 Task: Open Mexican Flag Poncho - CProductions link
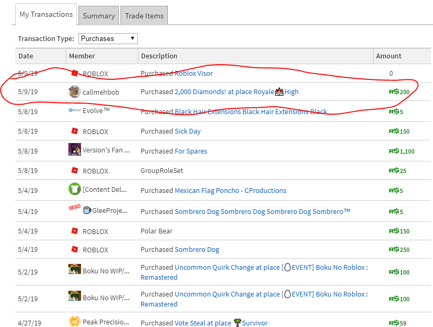pyautogui.click(x=230, y=191)
